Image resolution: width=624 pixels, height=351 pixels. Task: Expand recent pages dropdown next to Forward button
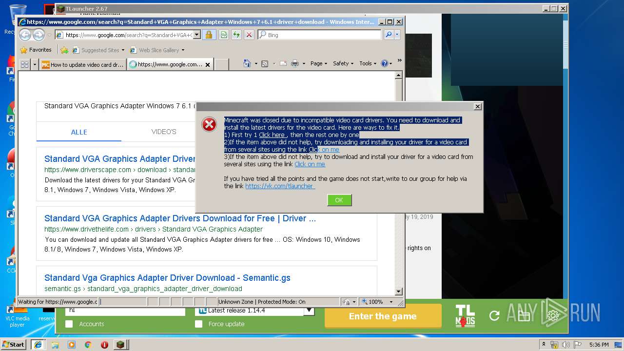(x=49, y=35)
